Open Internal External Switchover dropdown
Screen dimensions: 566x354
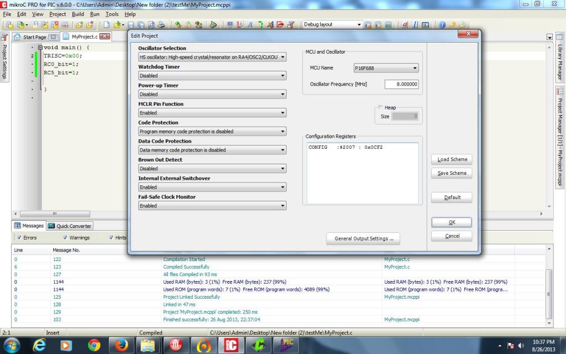tap(212, 187)
